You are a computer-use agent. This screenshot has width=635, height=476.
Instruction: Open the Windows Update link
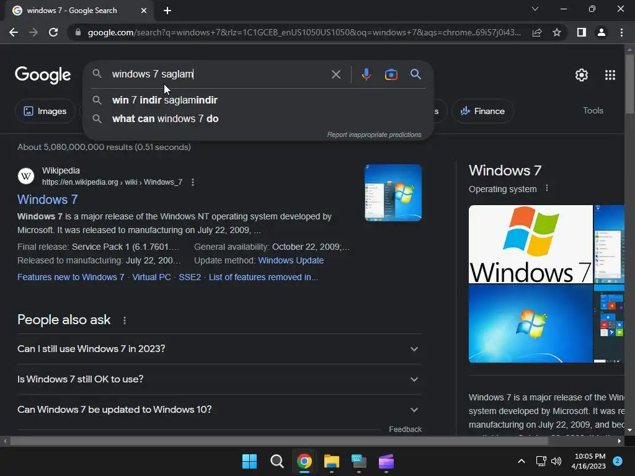pos(291,260)
